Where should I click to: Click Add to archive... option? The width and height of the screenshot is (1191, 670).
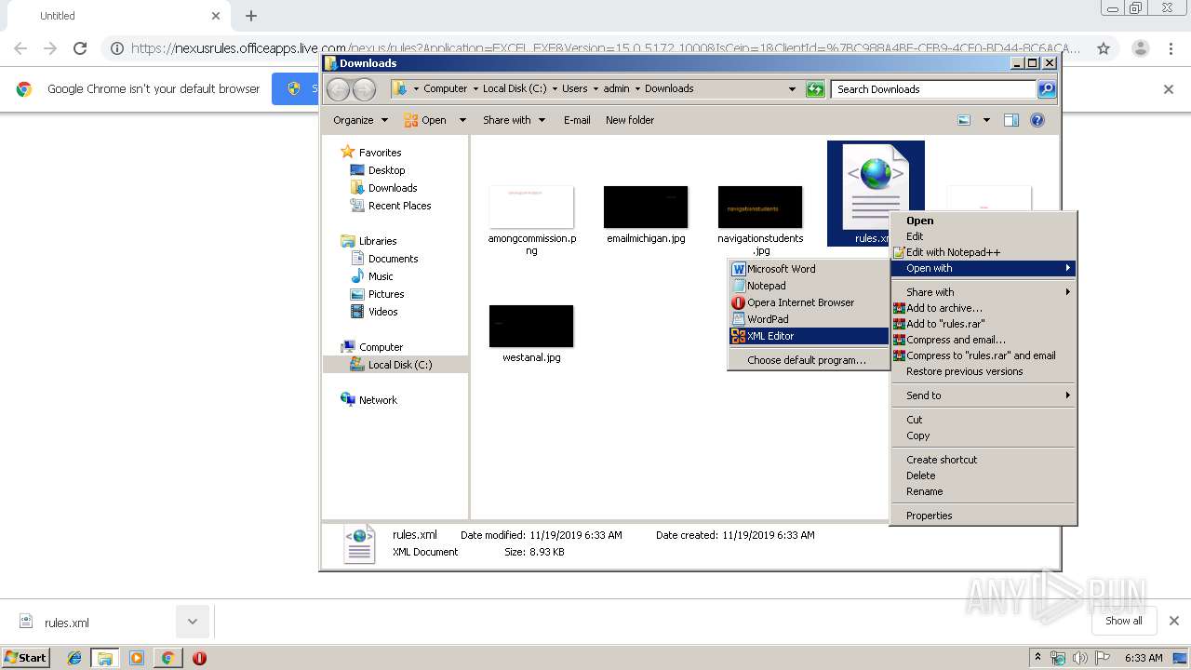coord(984,308)
